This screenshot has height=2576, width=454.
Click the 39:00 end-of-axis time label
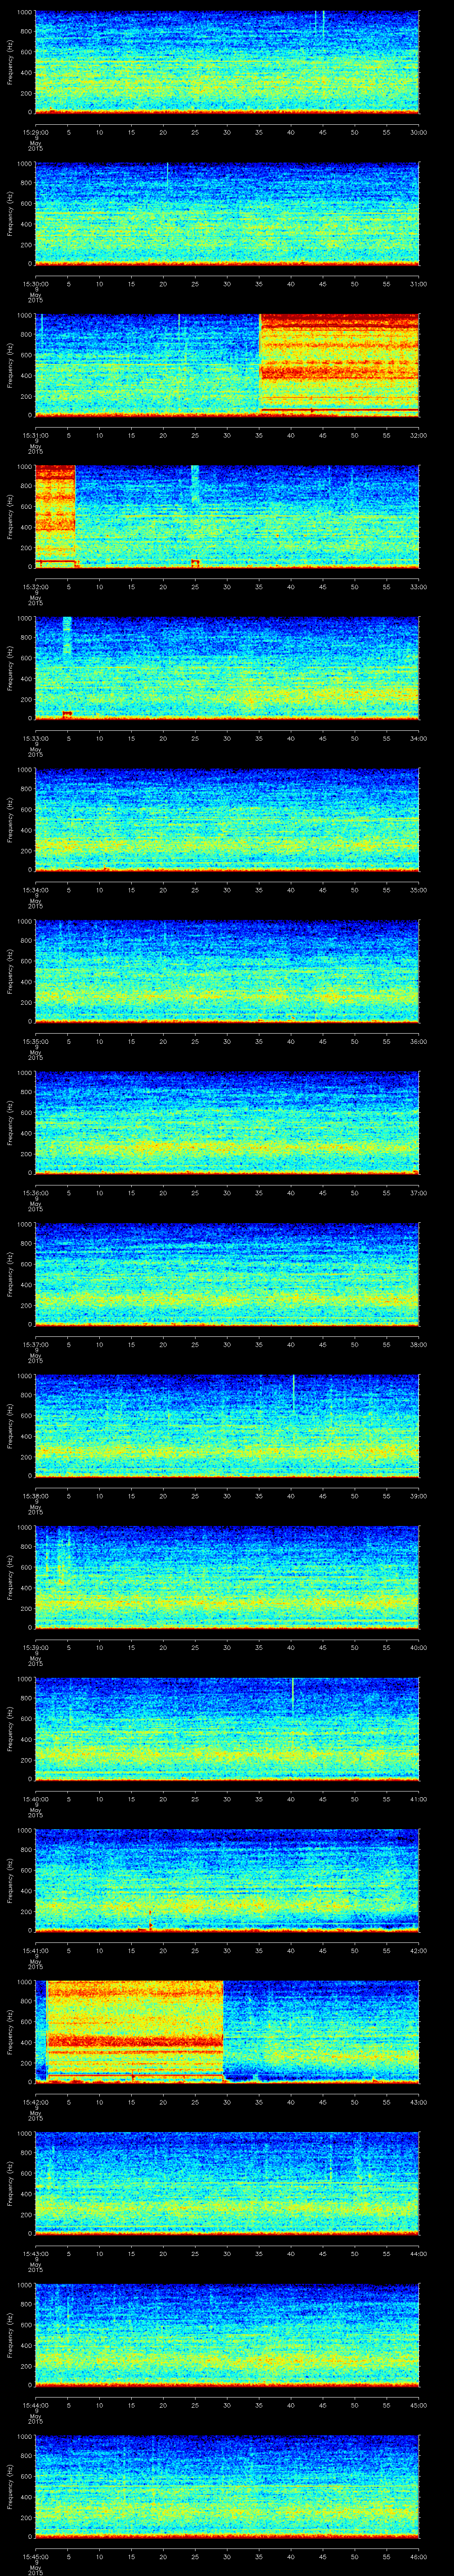pyautogui.click(x=418, y=1495)
